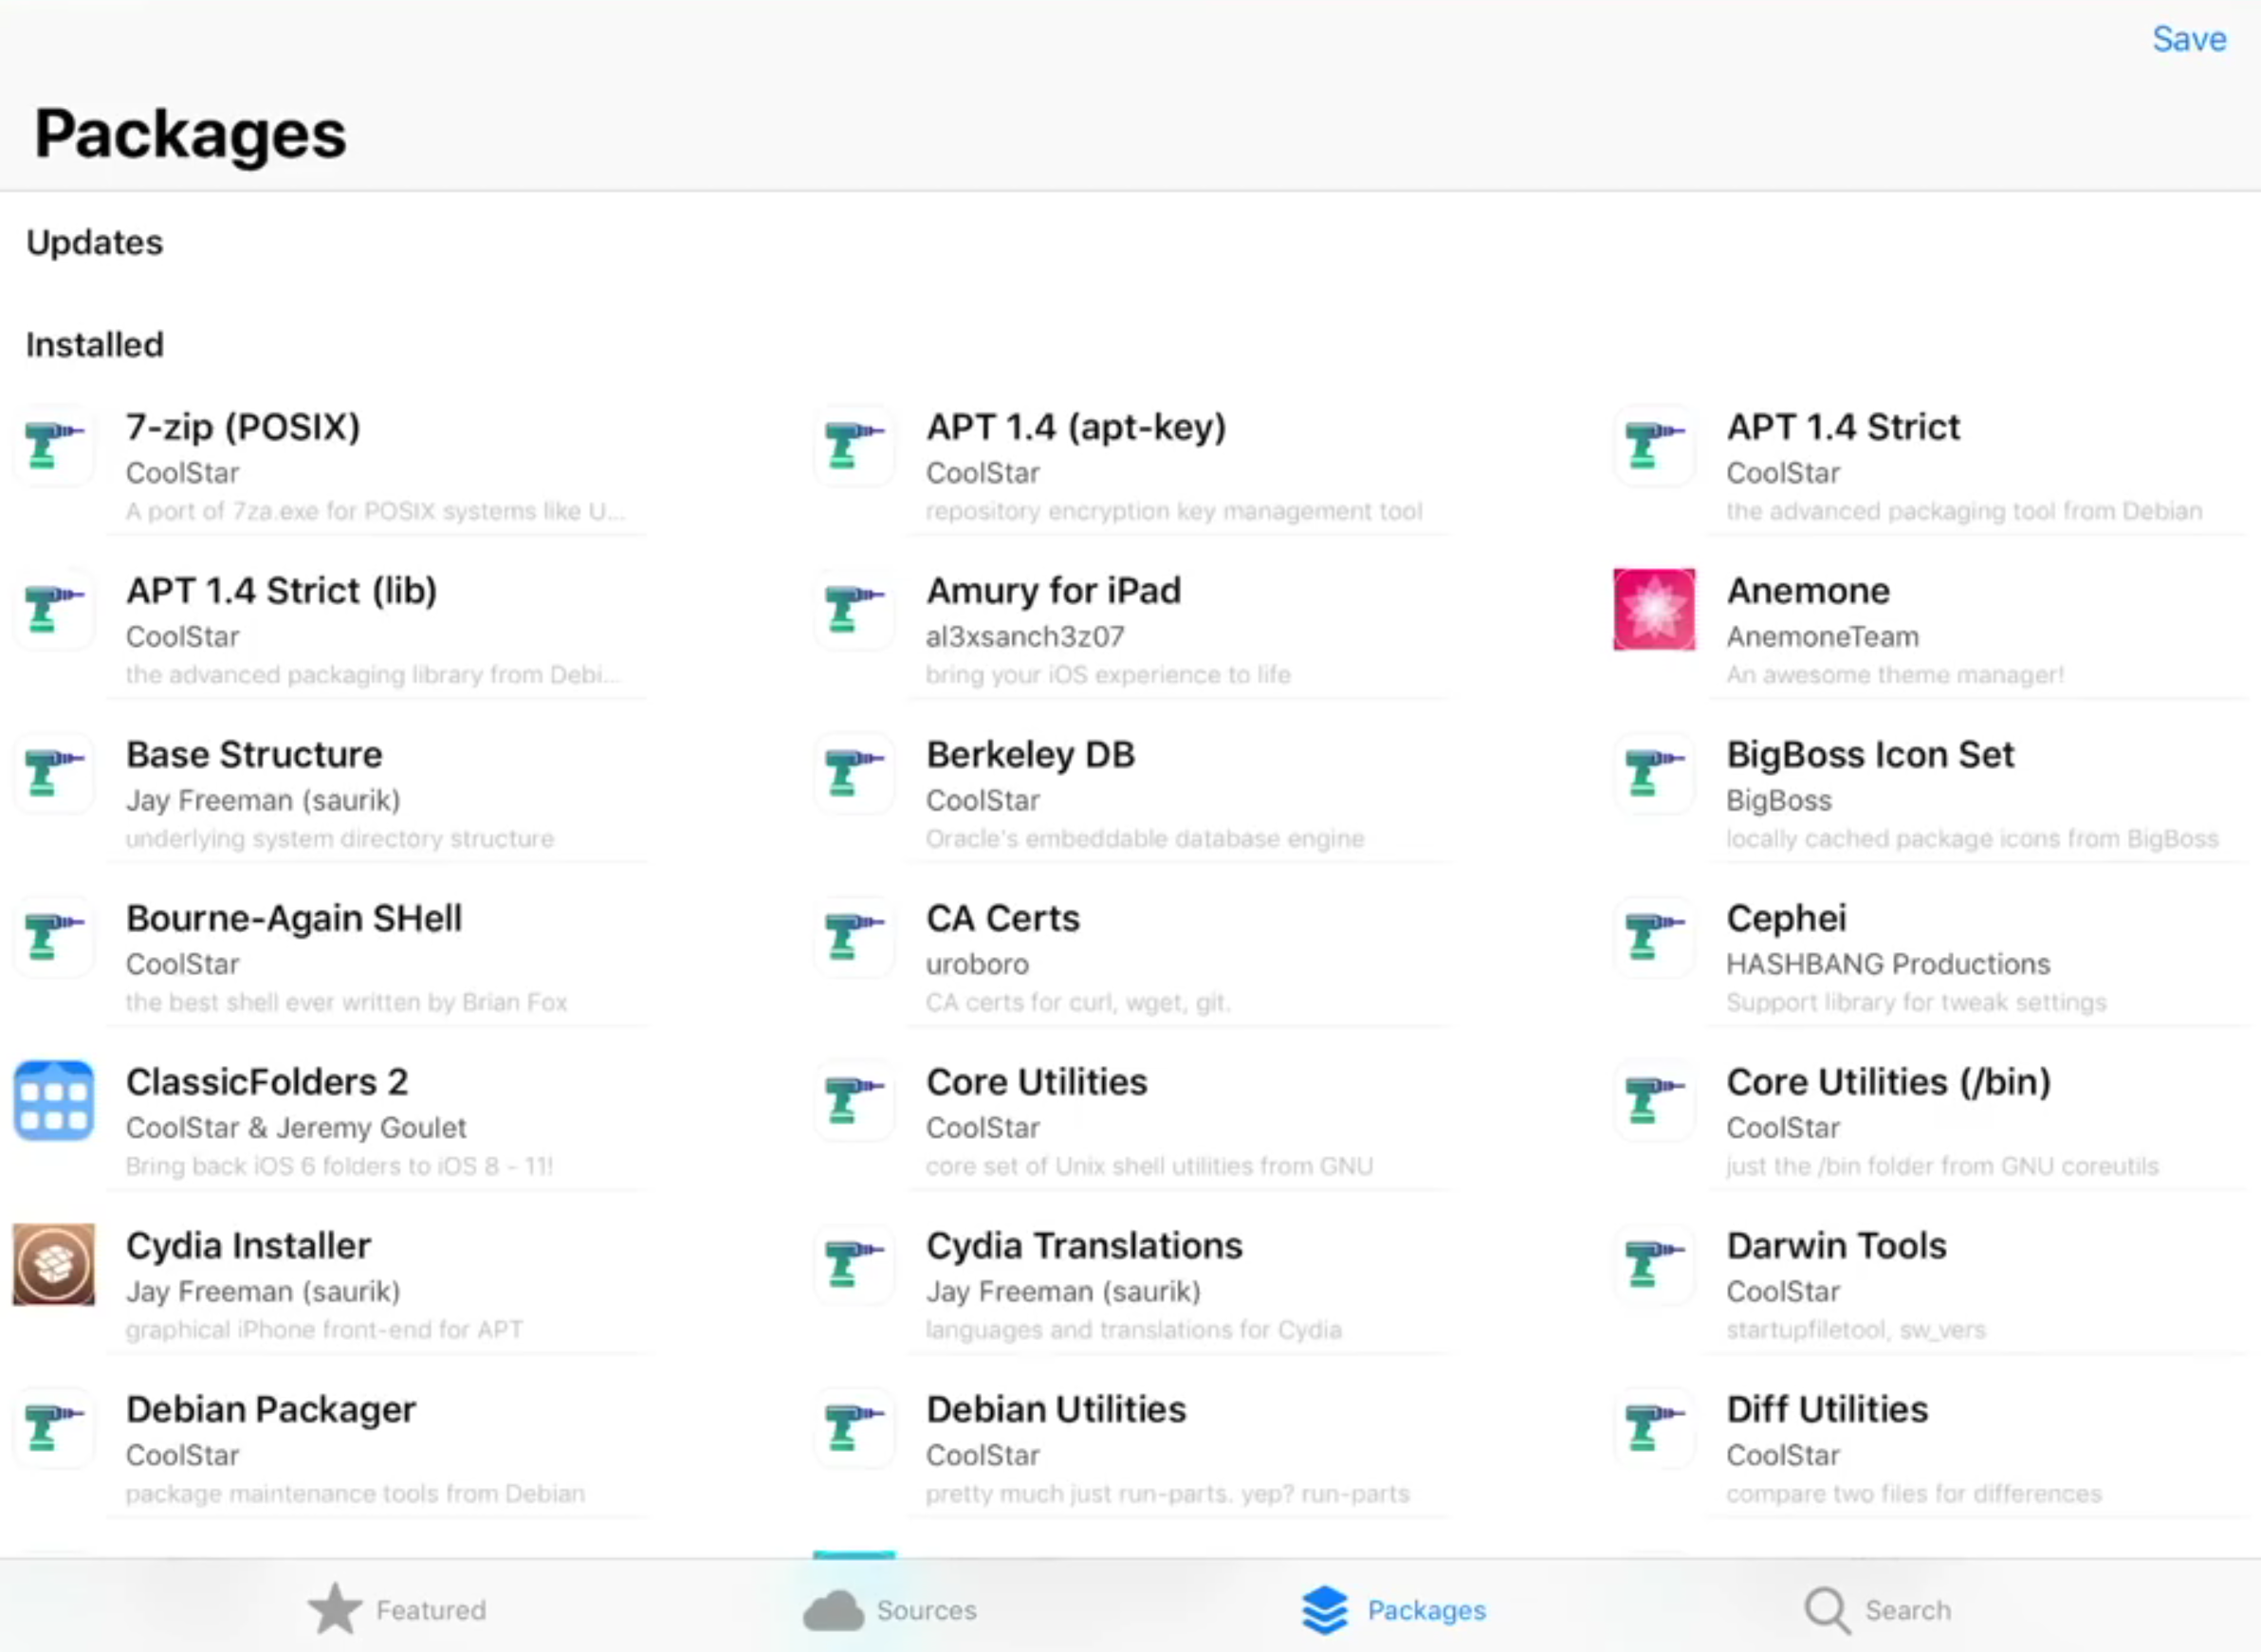Tap the Updates section header
Image resolution: width=2261 pixels, height=1652 pixels.
pos(94,242)
